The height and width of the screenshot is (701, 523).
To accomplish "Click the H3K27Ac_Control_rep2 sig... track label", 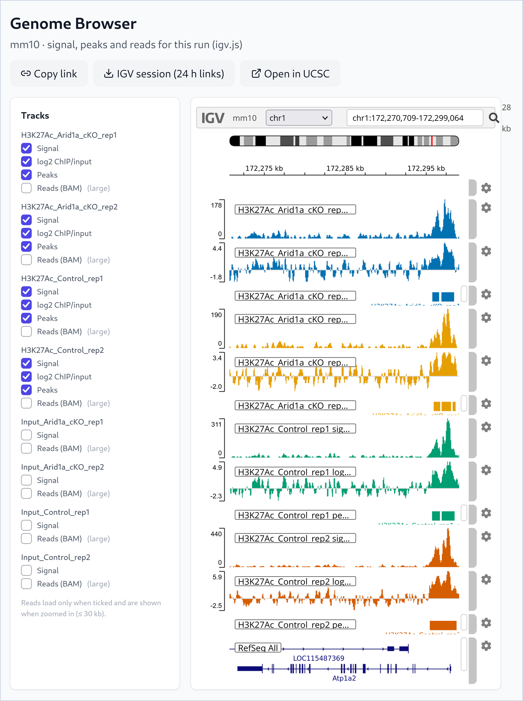I will tap(295, 538).
